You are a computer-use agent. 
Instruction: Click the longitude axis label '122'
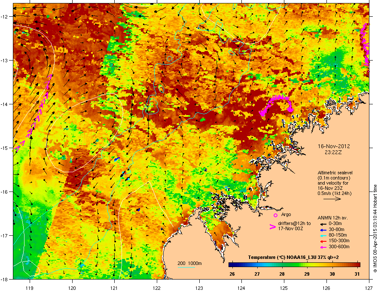[157, 288]
